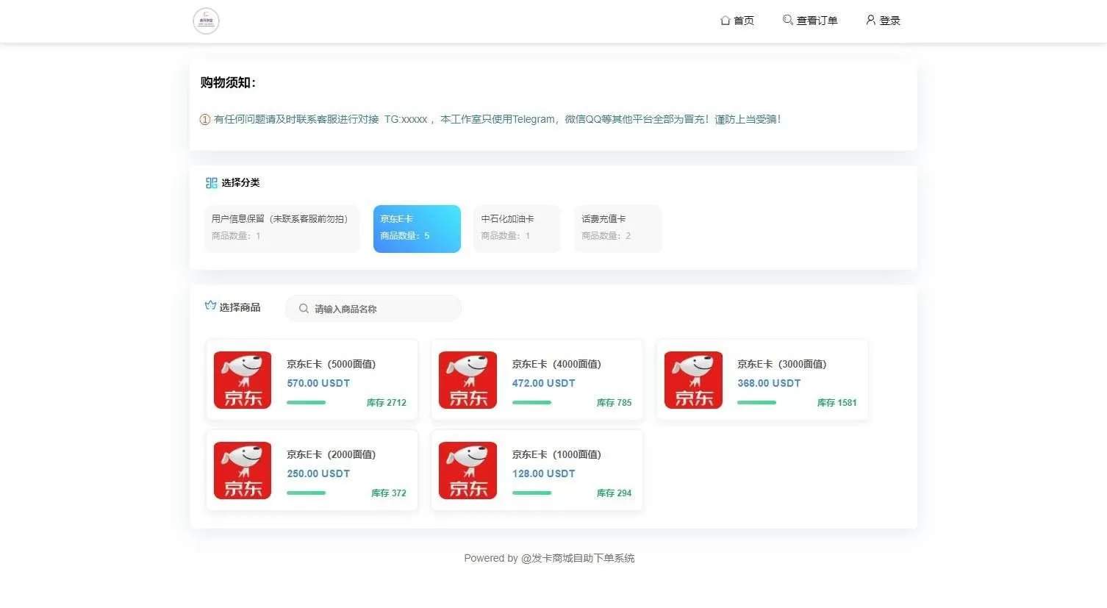Click the round site logo in header
Screen dimensions: 1107x608
[206, 21]
